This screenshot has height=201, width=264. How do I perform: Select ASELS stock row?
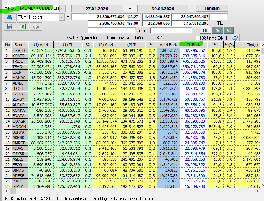[x=132, y=159]
